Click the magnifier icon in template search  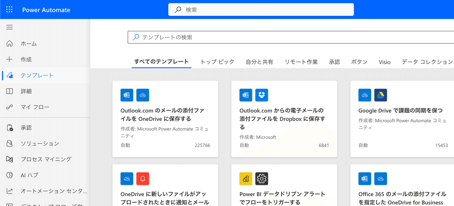pos(136,37)
